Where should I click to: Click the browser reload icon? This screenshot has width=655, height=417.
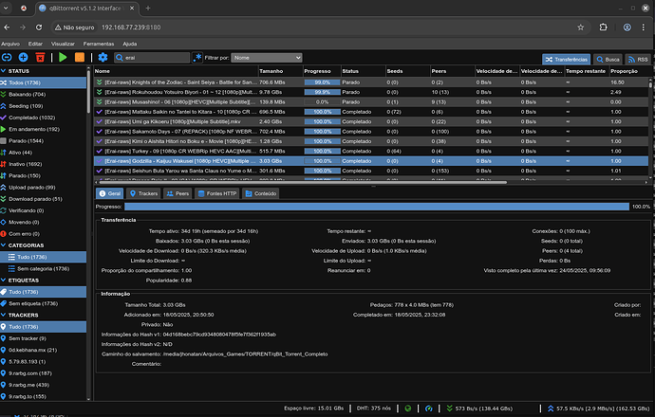[39, 27]
